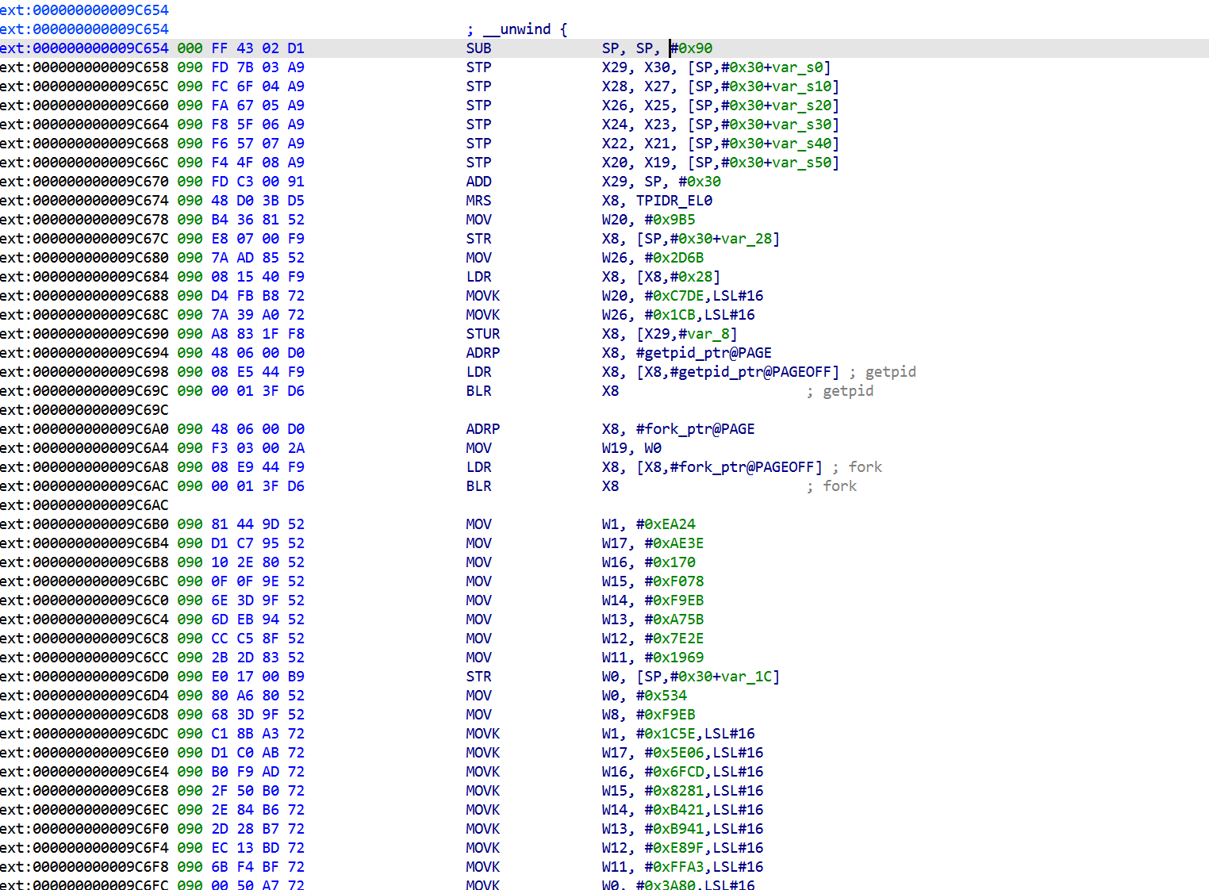This screenshot has width=1209, height=890.
Task: Select the STUR mnemonic
Action: tap(483, 334)
